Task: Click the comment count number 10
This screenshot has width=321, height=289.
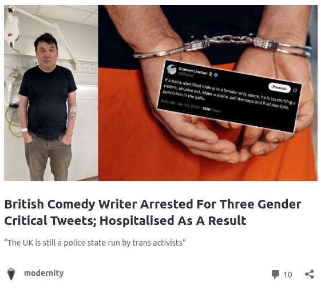Action: [288, 275]
